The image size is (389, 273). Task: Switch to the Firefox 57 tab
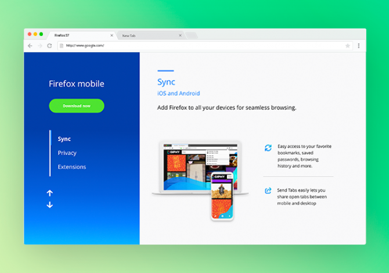82,35
